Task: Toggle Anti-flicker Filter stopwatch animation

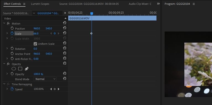Action: [12, 59]
